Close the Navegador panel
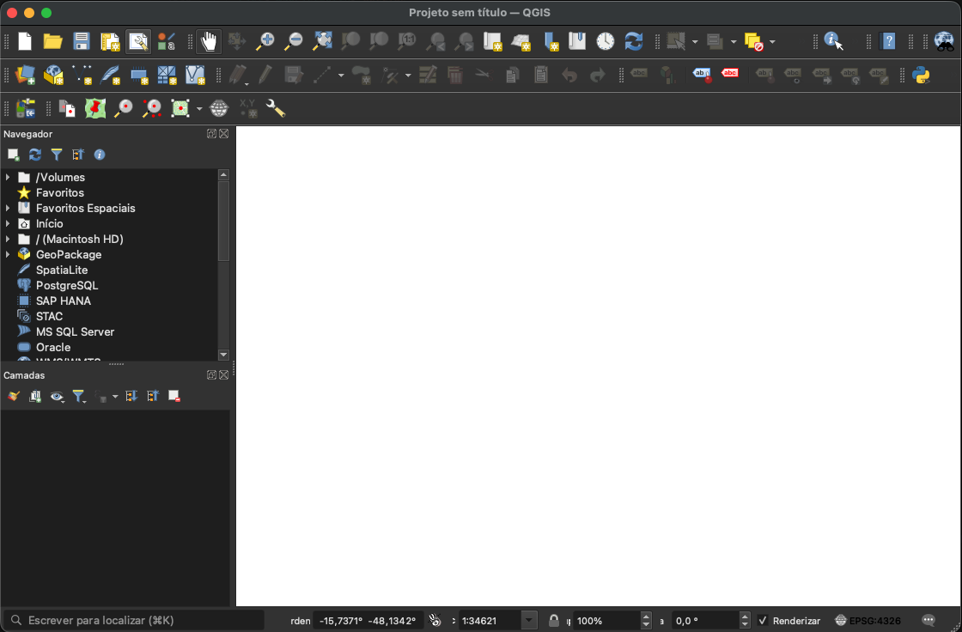The height and width of the screenshot is (632, 962). click(224, 134)
